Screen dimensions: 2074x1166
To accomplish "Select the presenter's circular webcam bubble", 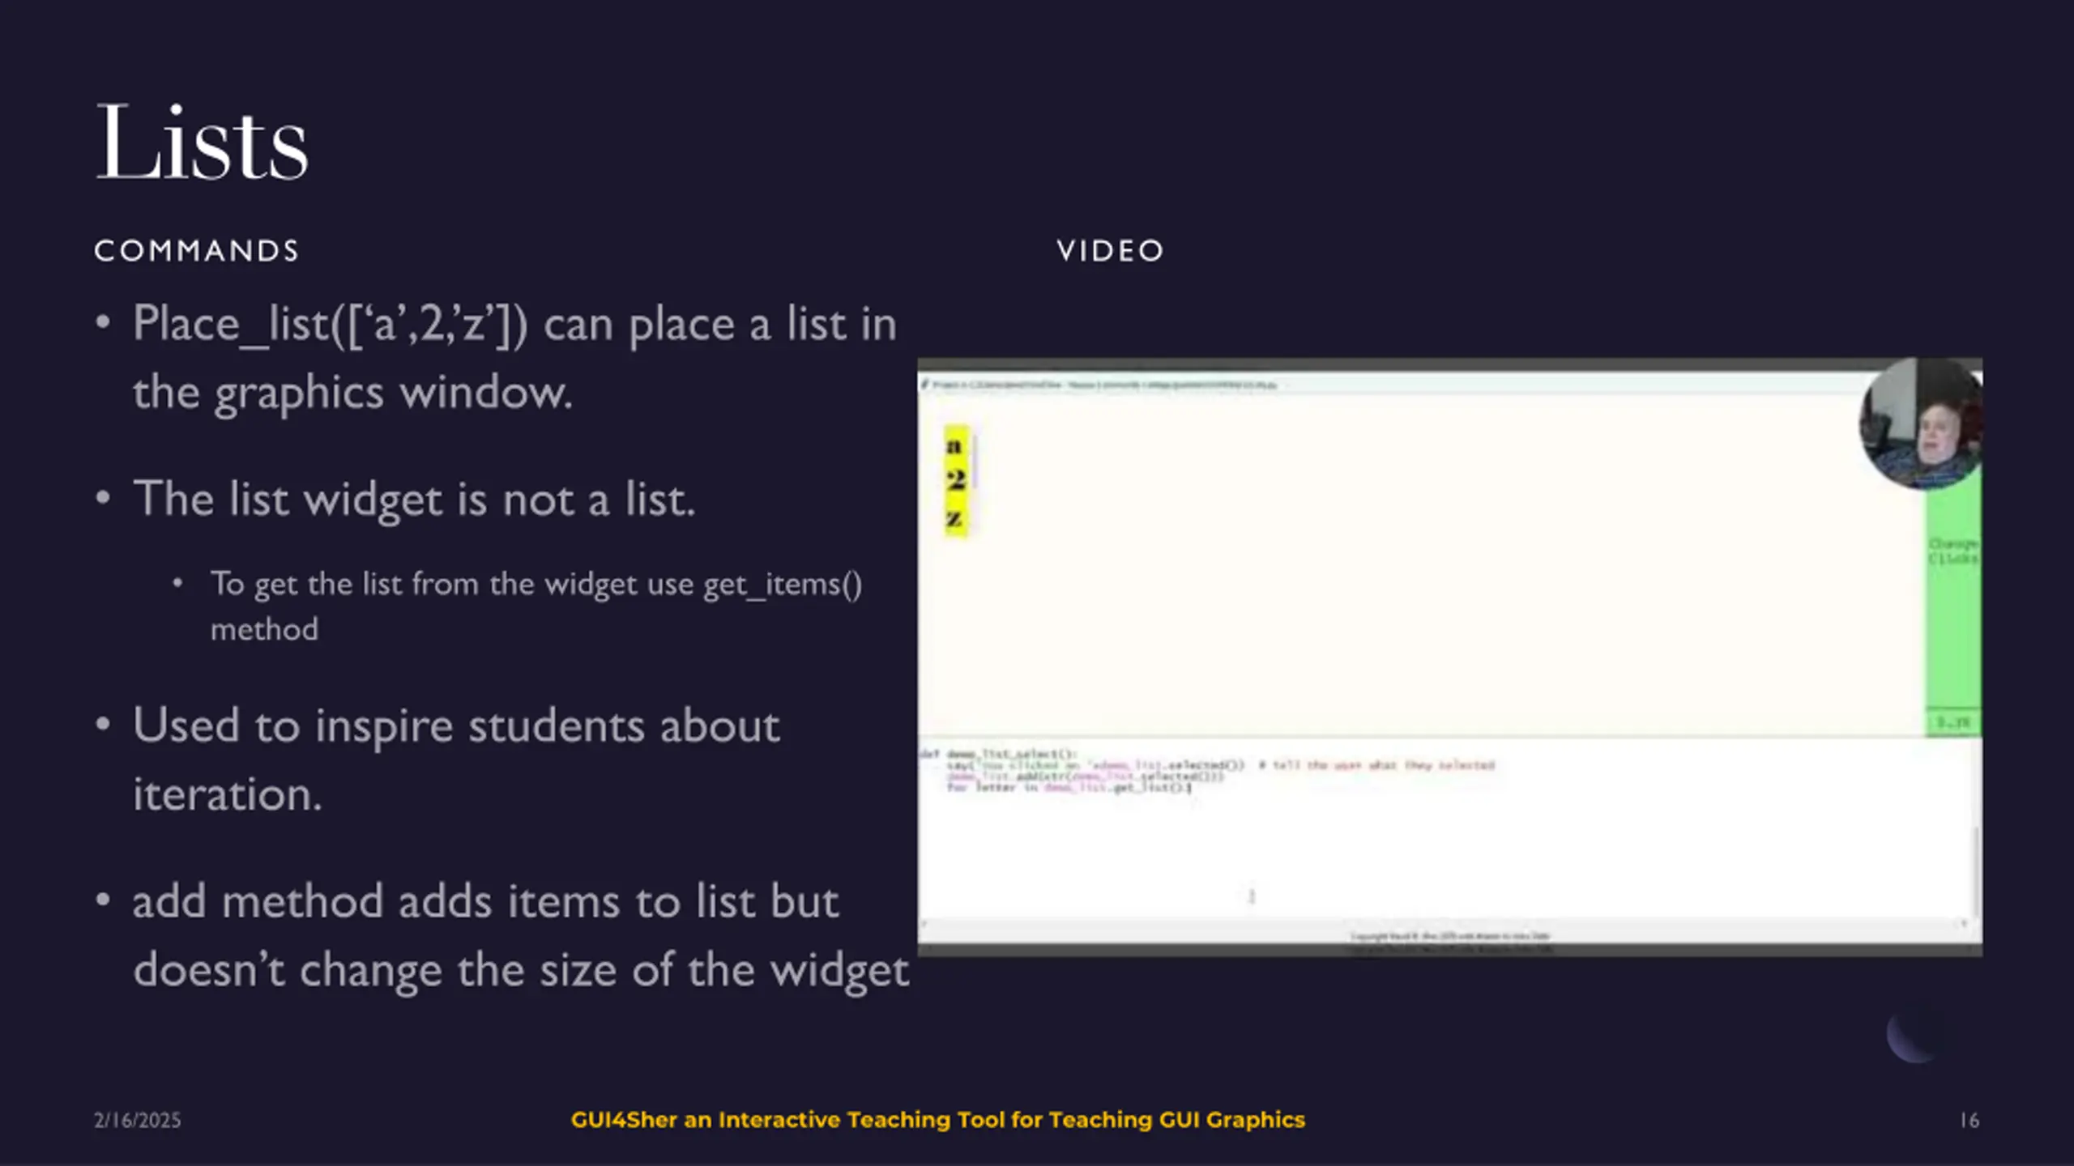I will point(1921,423).
